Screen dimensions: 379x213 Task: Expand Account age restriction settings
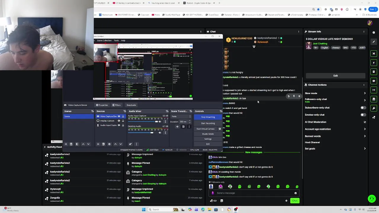(365, 129)
